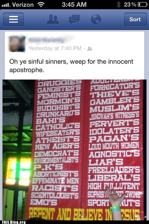Tap the Verizon carrier label
149x224 pixels.
click(23, 5)
